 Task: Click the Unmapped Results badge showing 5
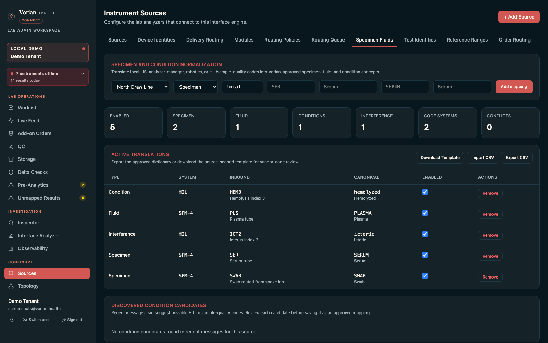pyautogui.click(x=83, y=198)
